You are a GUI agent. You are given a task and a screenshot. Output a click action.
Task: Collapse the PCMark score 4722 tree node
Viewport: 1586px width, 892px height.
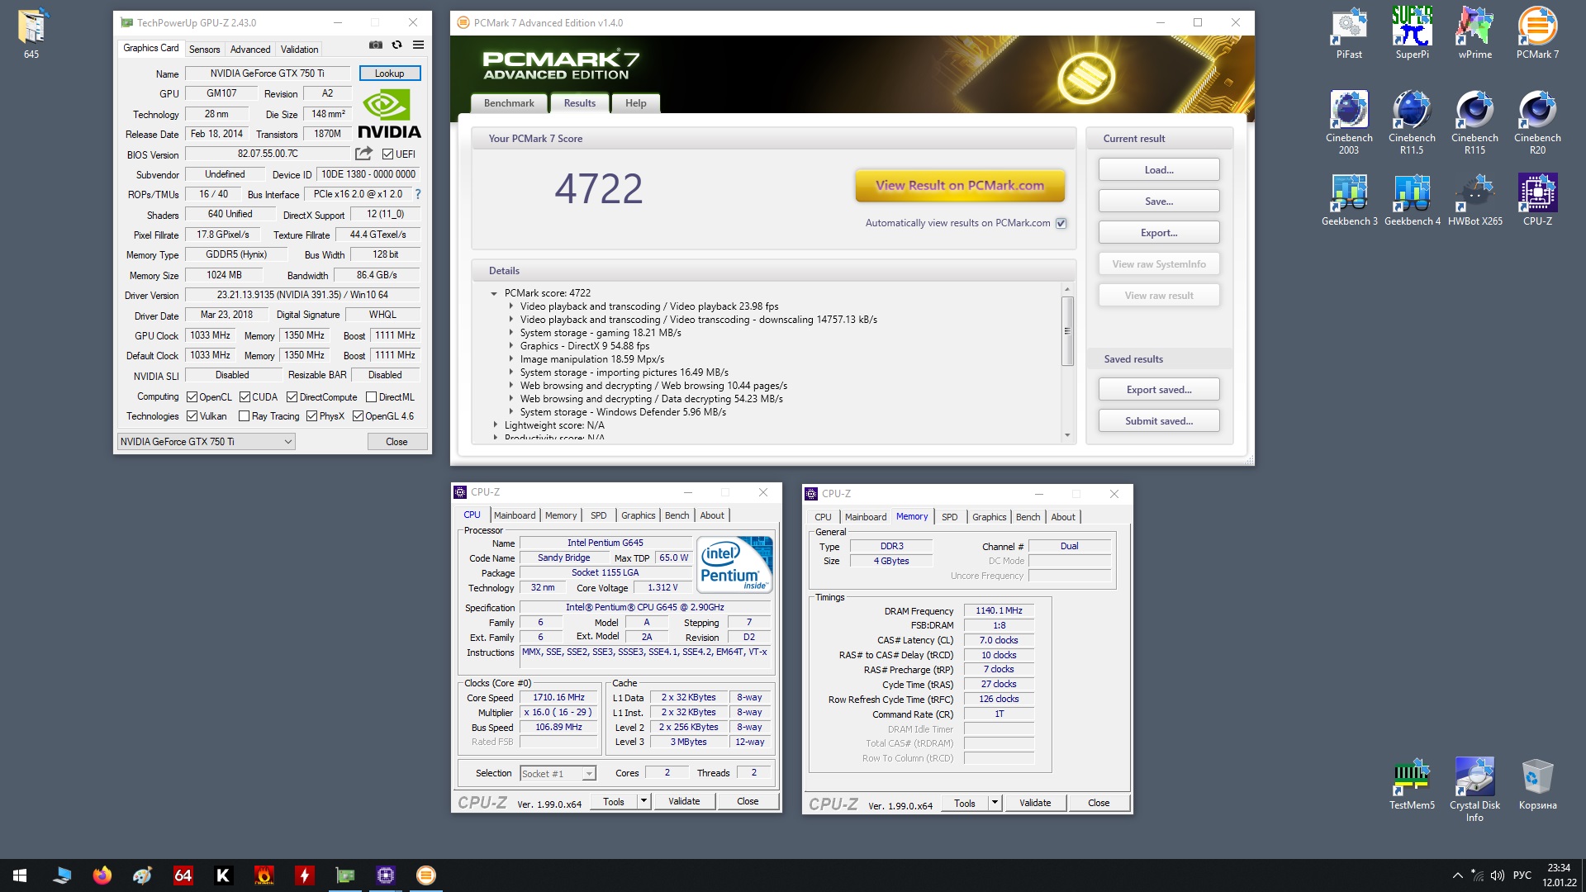(494, 293)
